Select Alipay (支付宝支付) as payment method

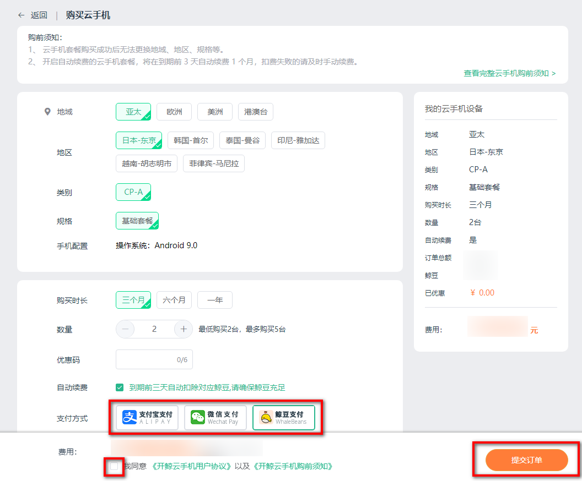(x=145, y=417)
